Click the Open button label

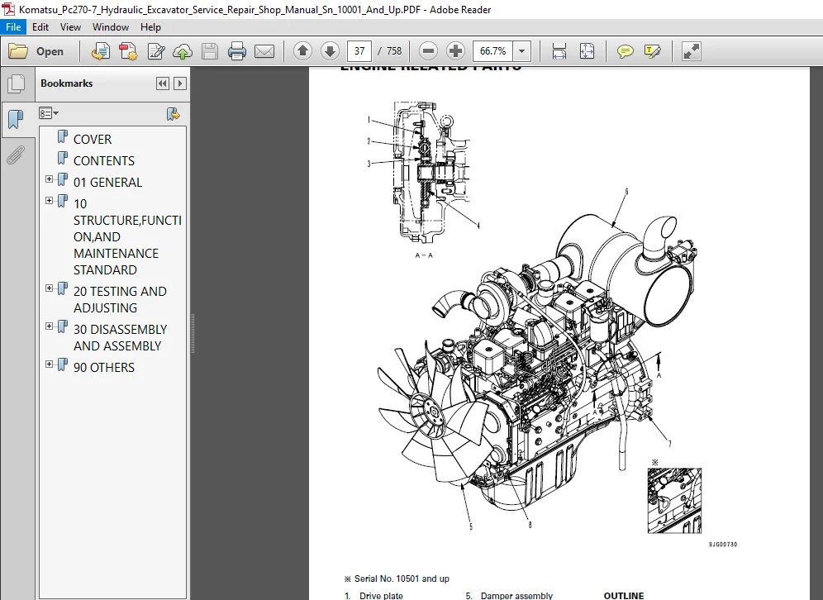coord(50,51)
